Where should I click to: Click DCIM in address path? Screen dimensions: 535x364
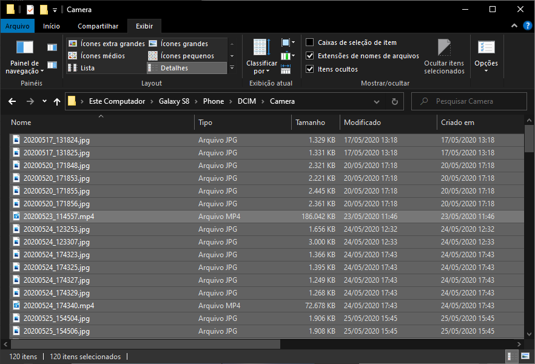pyautogui.click(x=247, y=101)
